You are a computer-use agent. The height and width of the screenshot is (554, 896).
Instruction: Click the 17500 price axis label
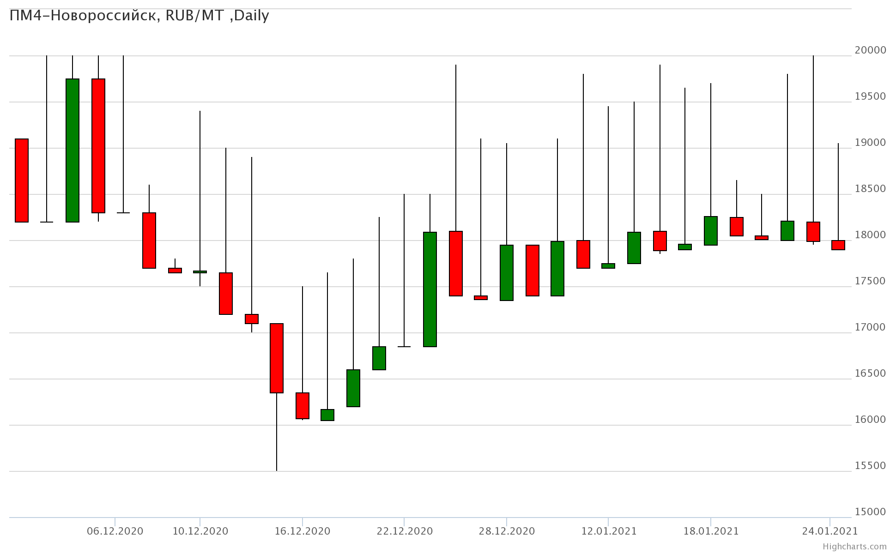point(870,281)
